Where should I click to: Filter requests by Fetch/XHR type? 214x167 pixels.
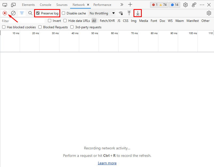point(107,21)
